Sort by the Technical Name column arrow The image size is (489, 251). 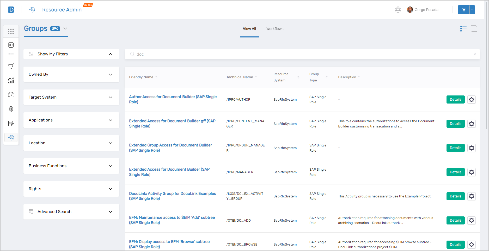click(x=256, y=77)
